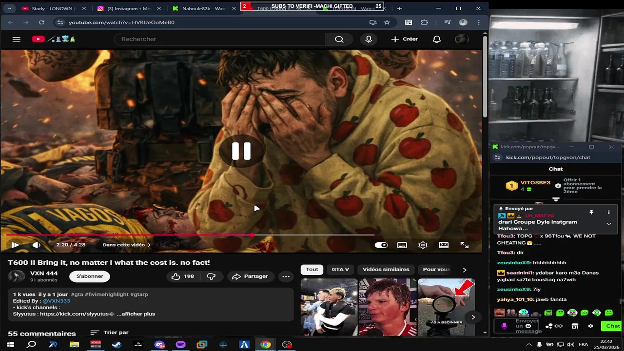The width and height of the screenshot is (624, 351).
Task: Like the video with thumbs up
Action: 182,276
